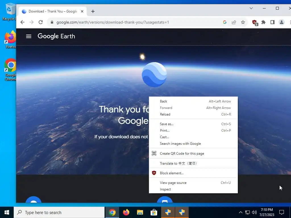Open File Explorer from the taskbar
Viewport: 291px width, 218px height.
(140, 212)
